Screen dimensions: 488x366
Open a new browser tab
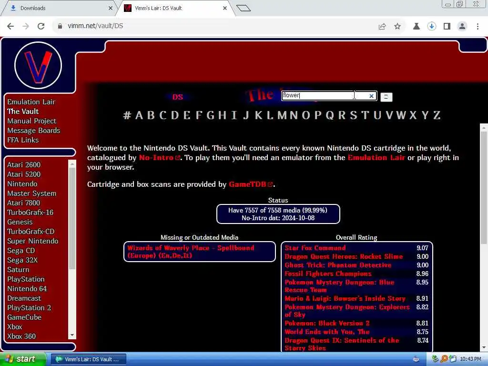[x=244, y=8]
